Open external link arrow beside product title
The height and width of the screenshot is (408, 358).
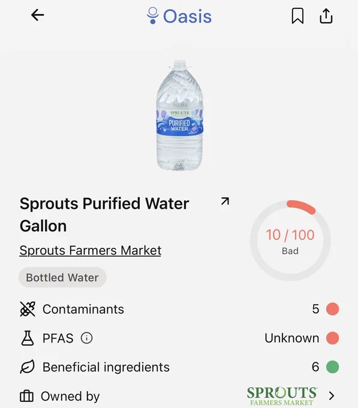(225, 201)
